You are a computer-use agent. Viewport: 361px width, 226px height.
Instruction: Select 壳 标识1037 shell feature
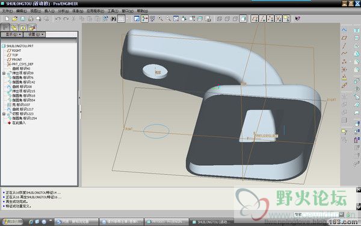[x=21, y=105]
